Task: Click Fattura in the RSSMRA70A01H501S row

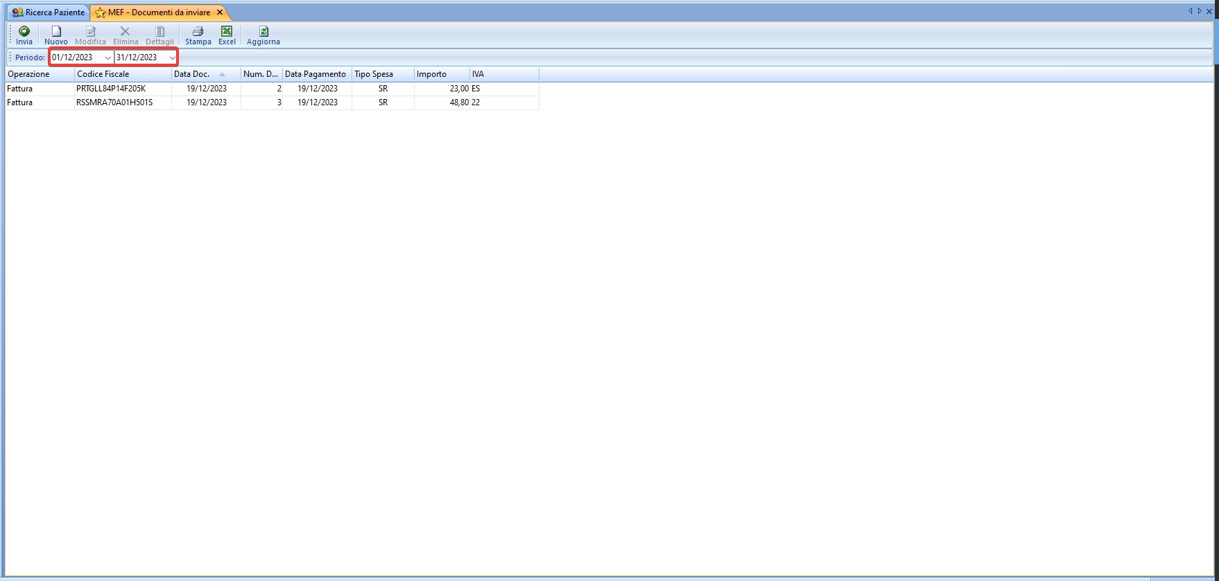Action: click(x=40, y=102)
